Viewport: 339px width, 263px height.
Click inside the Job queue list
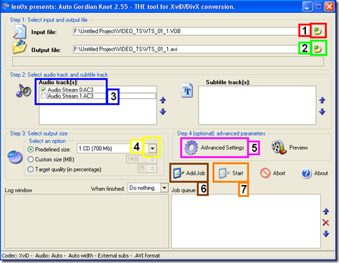click(246, 221)
